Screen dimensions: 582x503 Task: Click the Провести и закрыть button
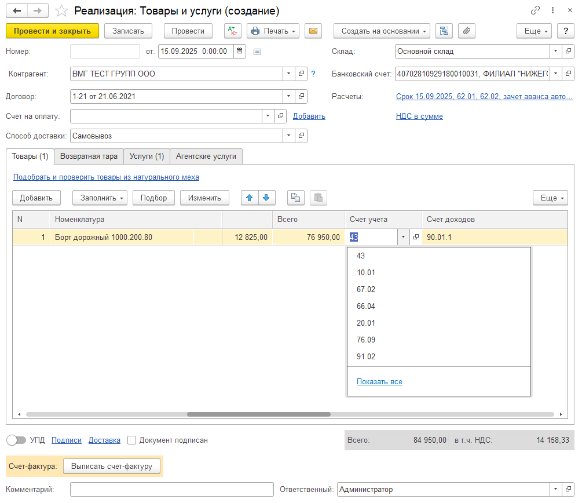[x=52, y=31]
